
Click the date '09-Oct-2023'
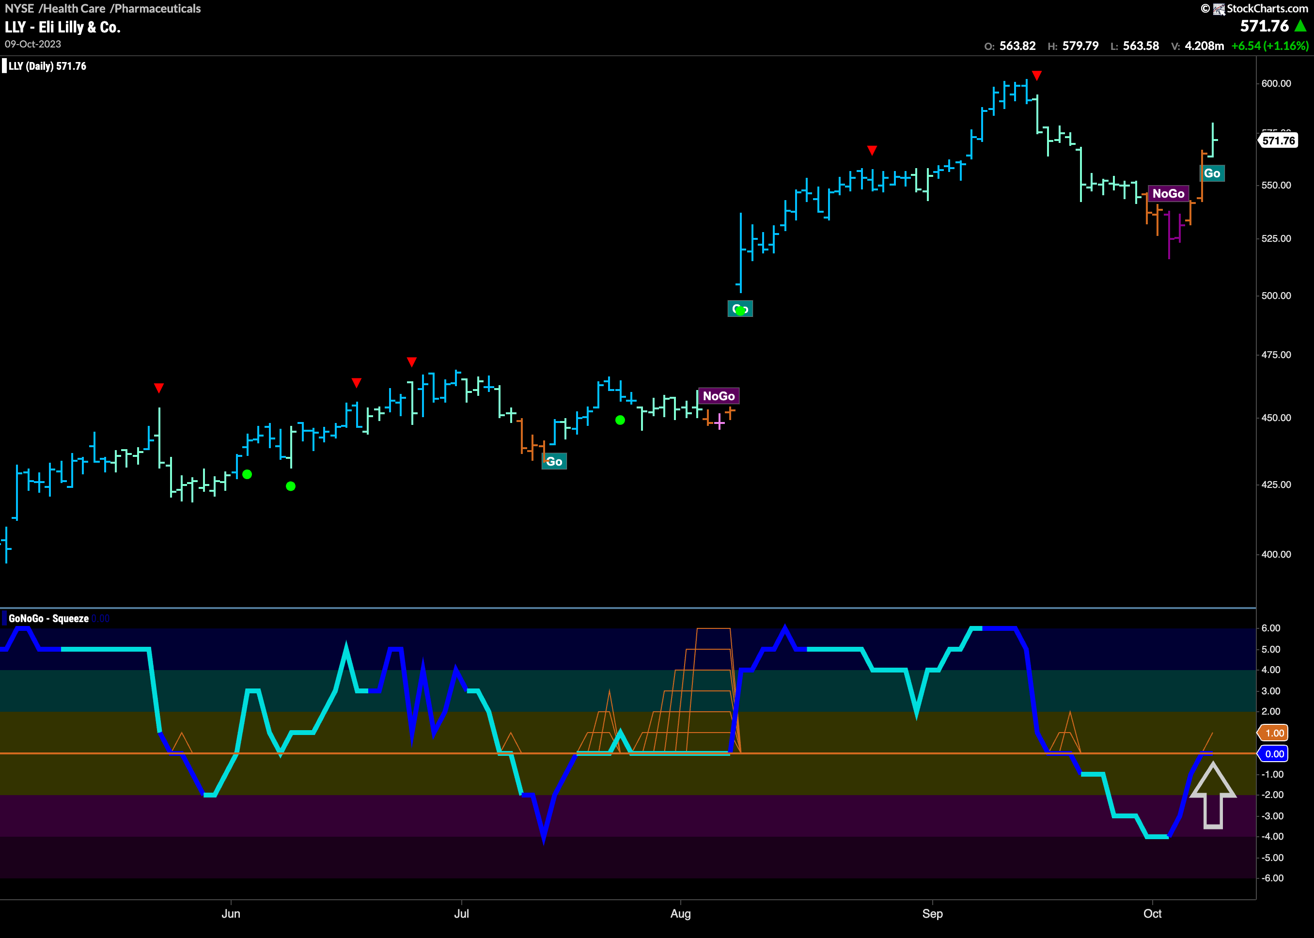coord(33,45)
